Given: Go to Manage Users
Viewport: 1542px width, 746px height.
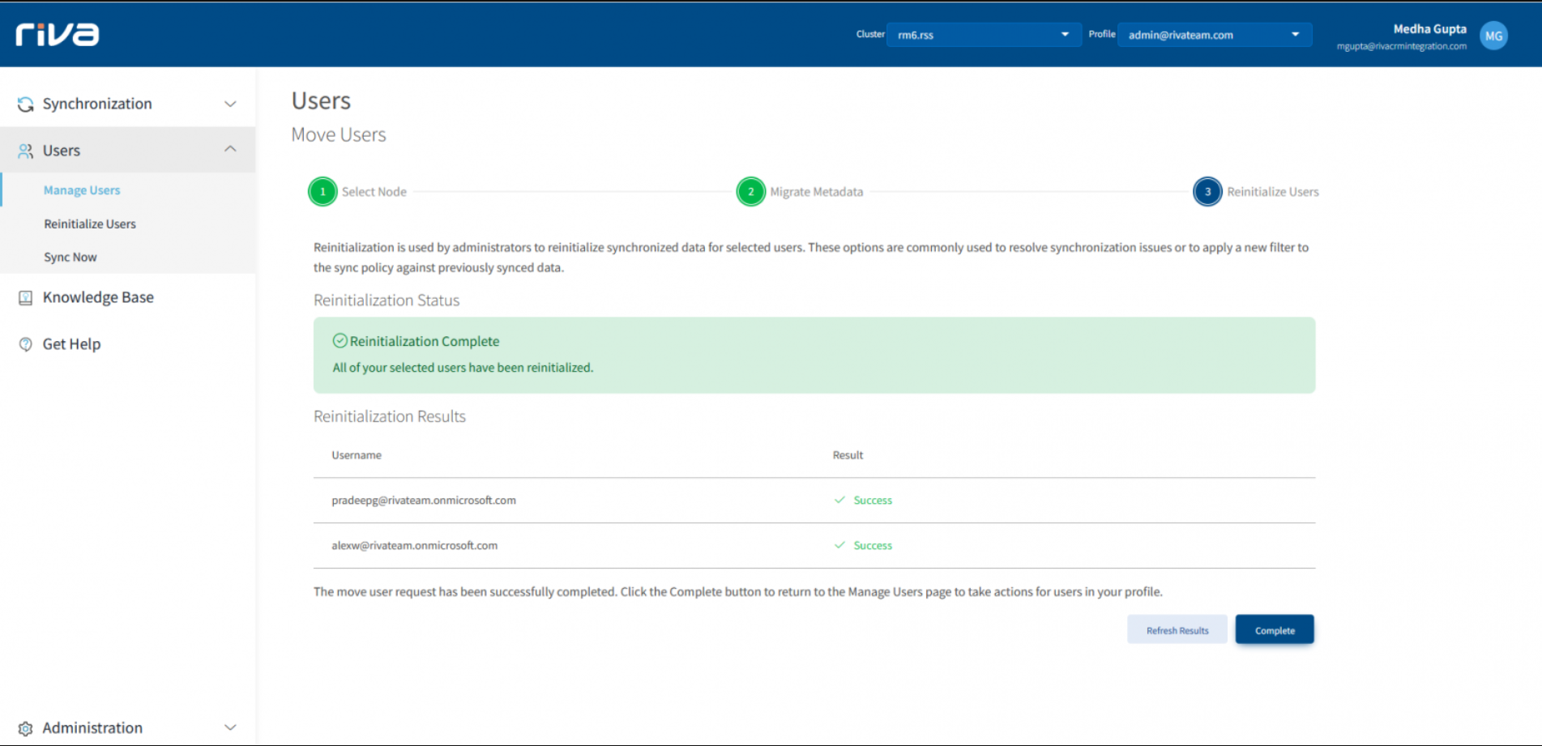Looking at the screenshot, I should [x=82, y=190].
